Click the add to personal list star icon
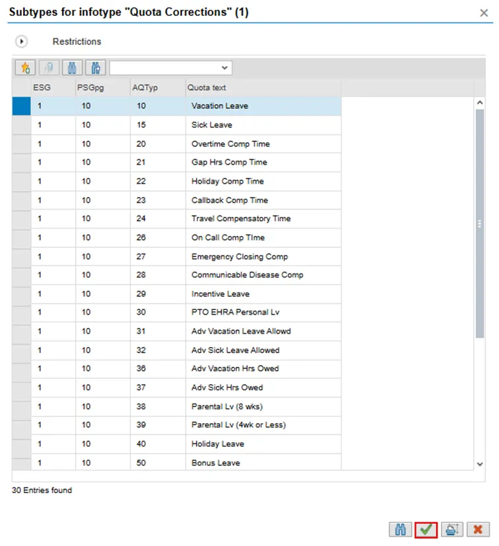Viewport: 499px width, 546px height. (x=25, y=68)
